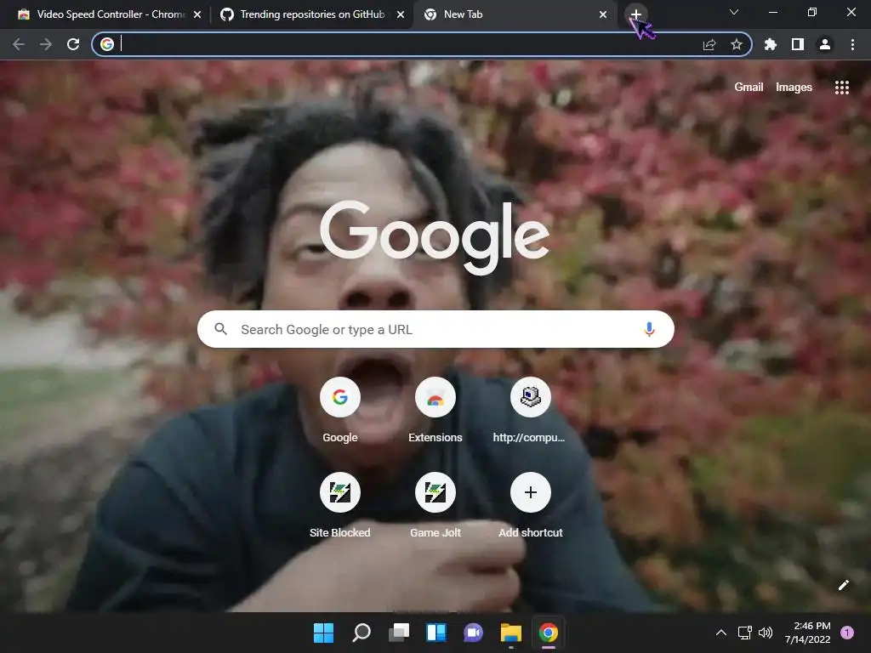Image resolution: width=871 pixels, height=653 pixels.
Task: Customize this page with the pencil icon
Action: pos(843,585)
